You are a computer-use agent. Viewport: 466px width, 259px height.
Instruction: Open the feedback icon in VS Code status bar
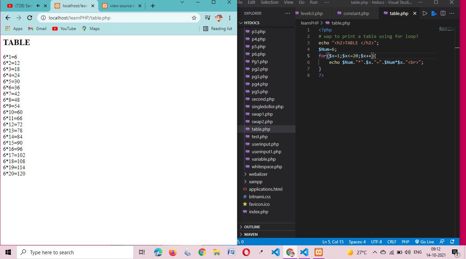point(442,242)
